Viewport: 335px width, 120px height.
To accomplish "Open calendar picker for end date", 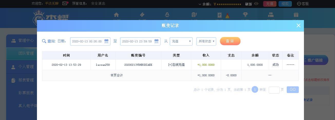I will click(156, 41).
